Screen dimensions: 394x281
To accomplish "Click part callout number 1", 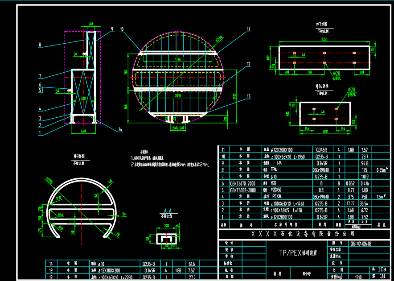I will [x=40, y=132].
